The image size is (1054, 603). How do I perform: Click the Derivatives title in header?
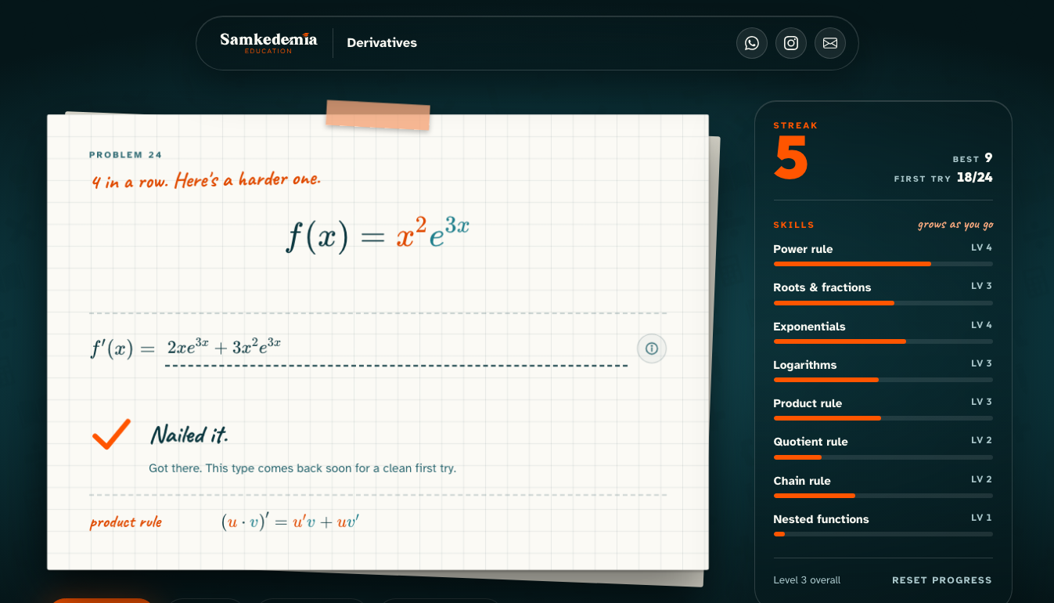coord(382,43)
